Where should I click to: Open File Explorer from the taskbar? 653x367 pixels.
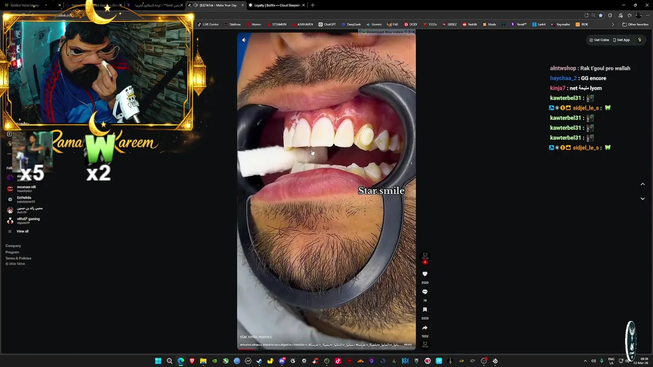[x=203, y=361]
